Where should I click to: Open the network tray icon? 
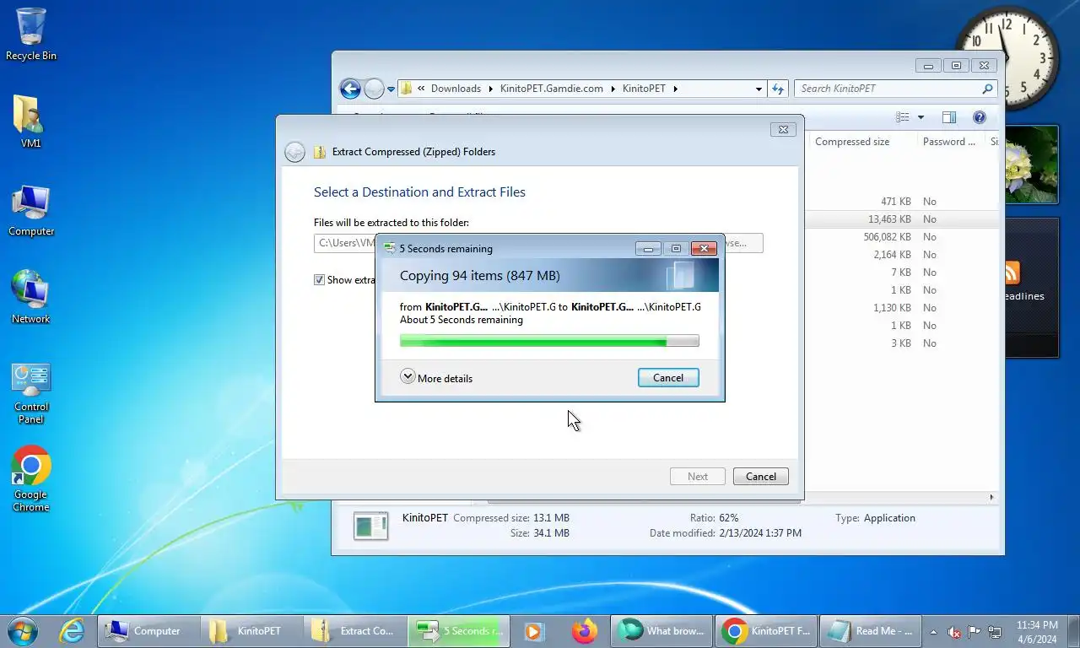point(995,631)
